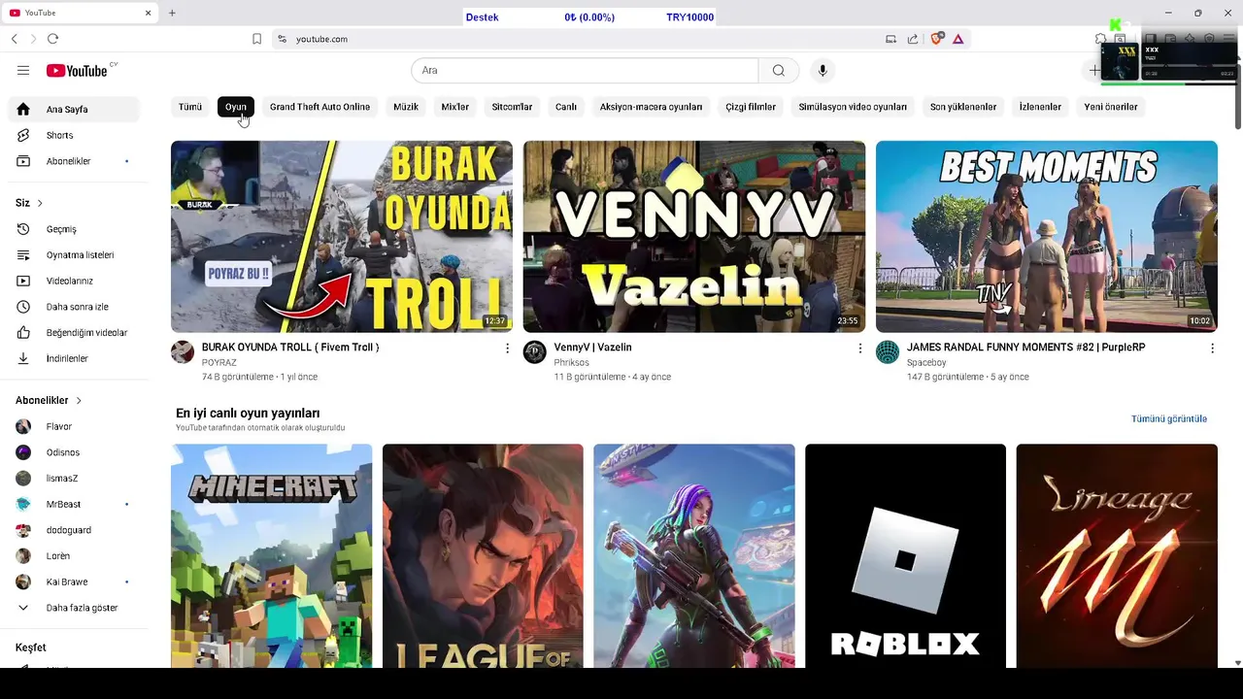
Task: Click the youtube.com address bar
Action: pos(573,39)
